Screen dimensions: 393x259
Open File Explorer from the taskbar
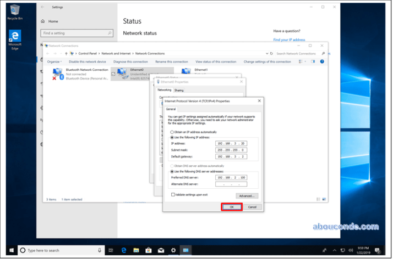(135, 250)
